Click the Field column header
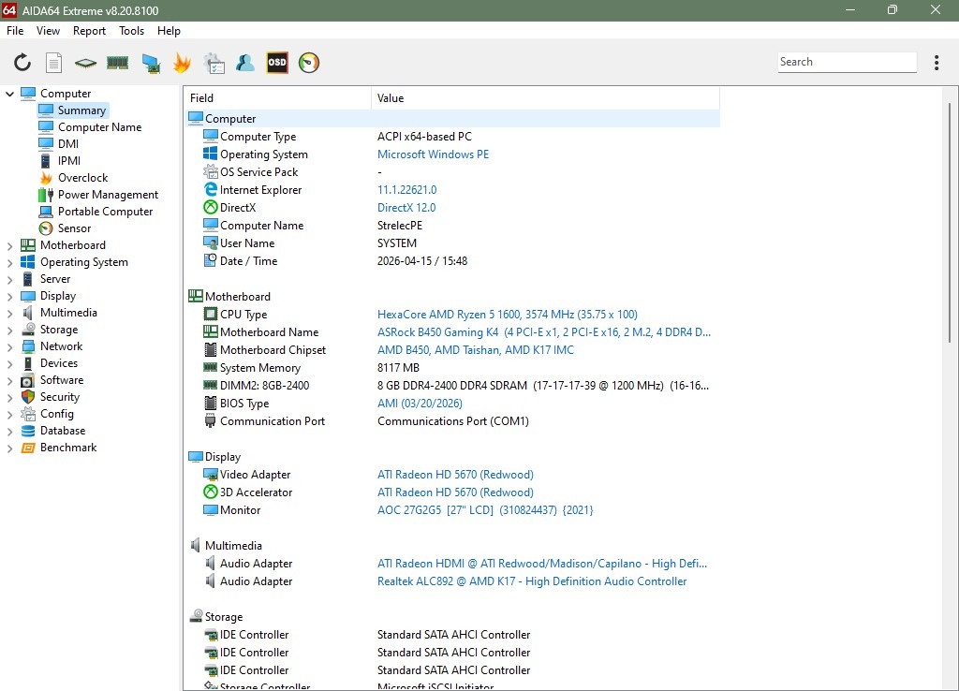The width and height of the screenshot is (959, 691). click(x=277, y=97)
